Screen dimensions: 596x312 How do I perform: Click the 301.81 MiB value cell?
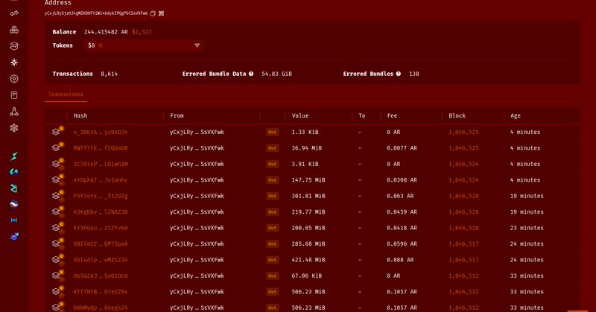coord(308,196)
